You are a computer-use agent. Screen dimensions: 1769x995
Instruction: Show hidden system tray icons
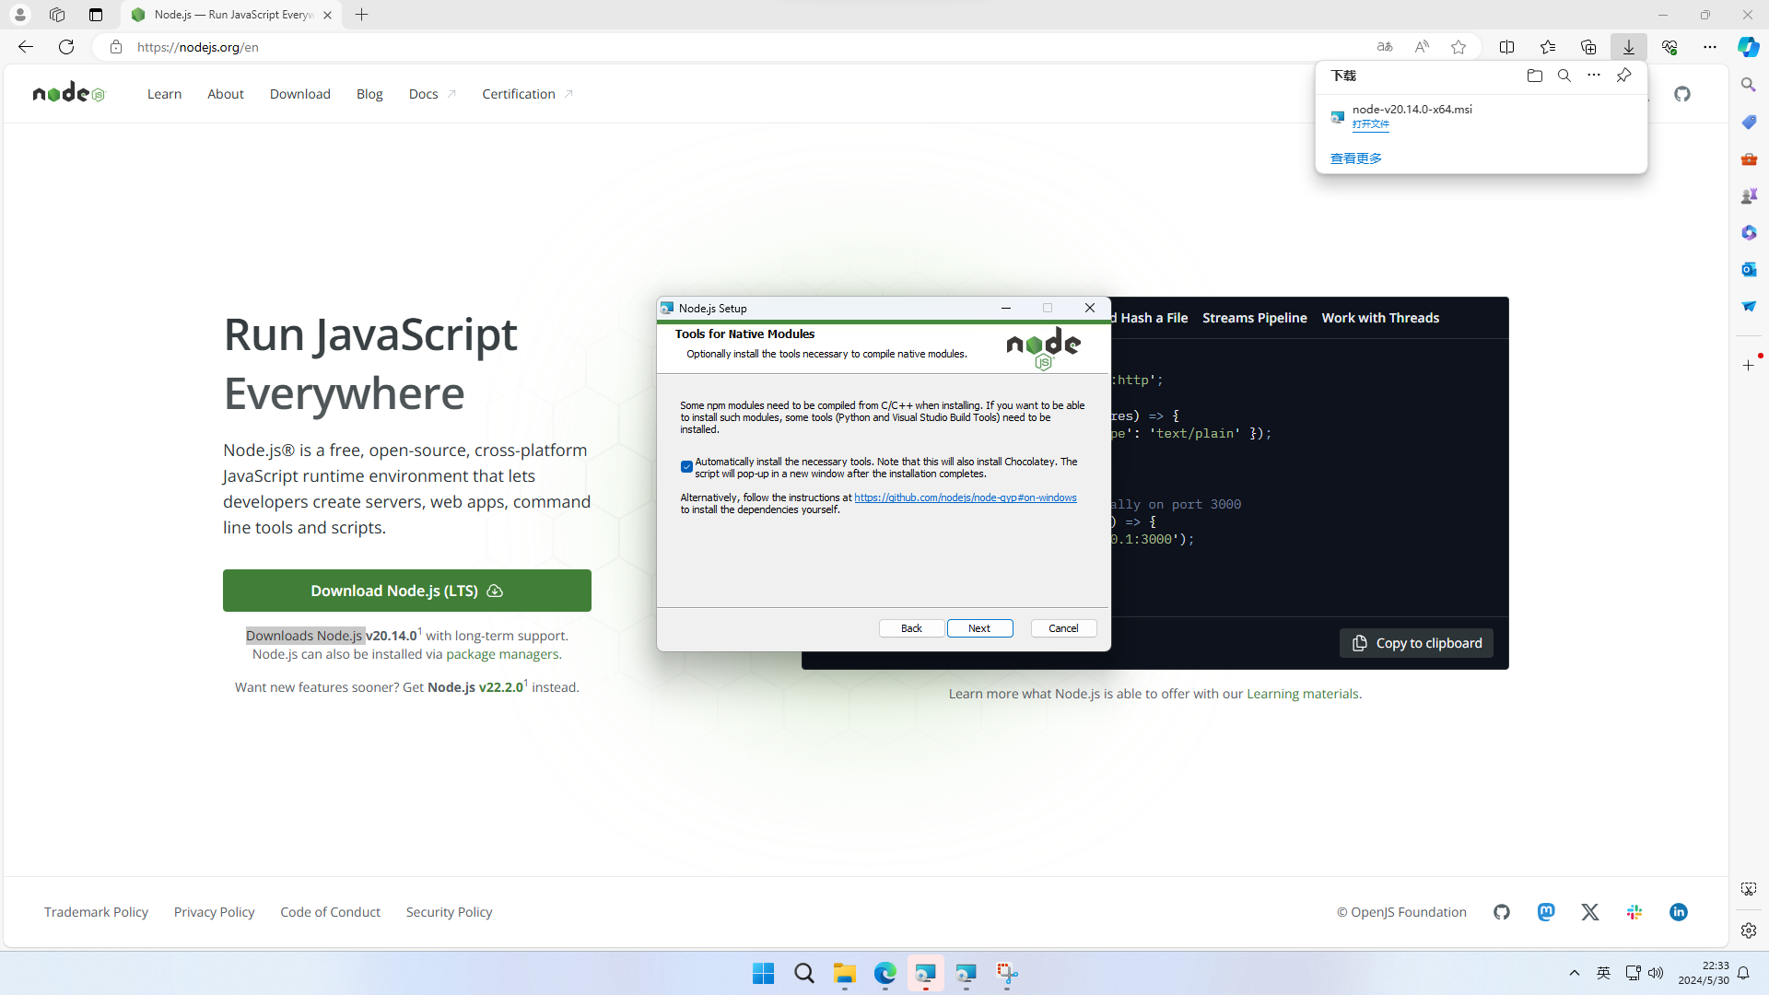click(1575, 973)
